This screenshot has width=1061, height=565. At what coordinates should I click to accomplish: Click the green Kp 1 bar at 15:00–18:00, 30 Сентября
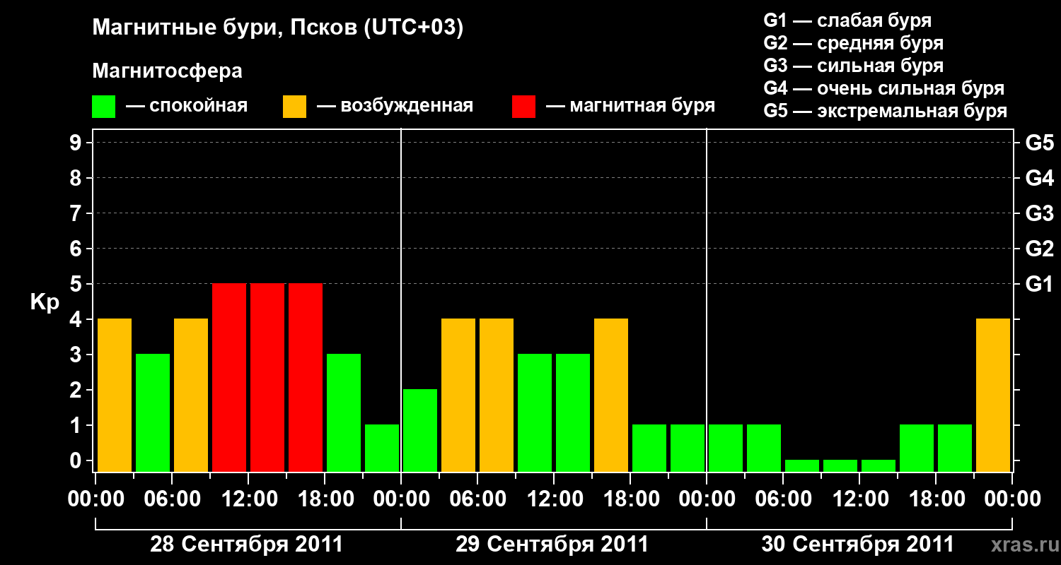tap(917, 448)
